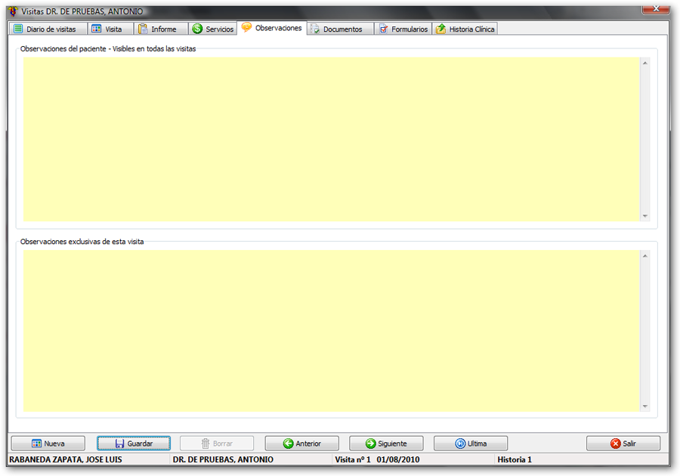Click the red Salir exit icon
680x476 pixels.
(615, 444)
